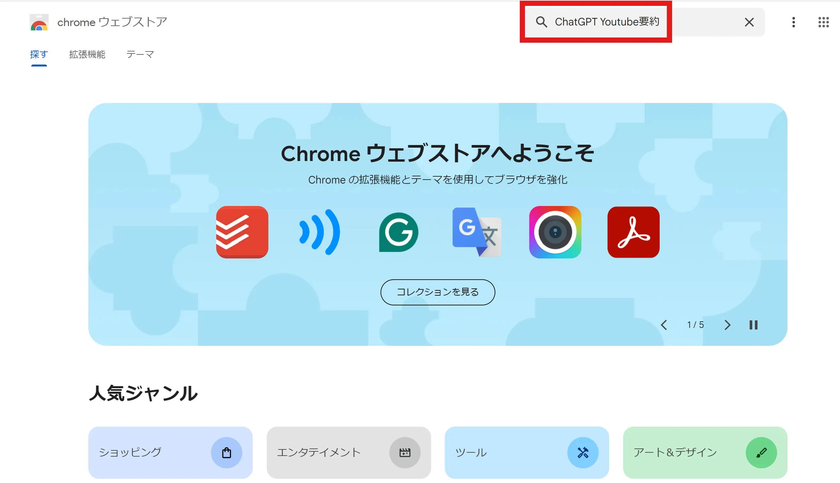Open the Todoist red checkmark extension icon
This screenshot has height=483, width=840.
pos(242,232)
